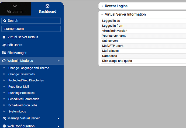Expand the Manage Virtual Server submenu arrow

coord(58,118)
